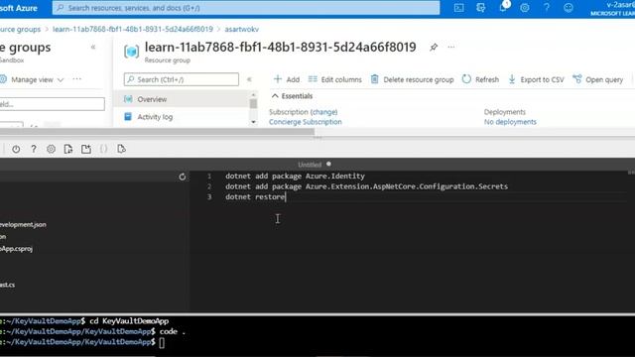Click the resource menu scroll down arrow
This screenshot has height=357, width=635.
click(x=254, y=122)
